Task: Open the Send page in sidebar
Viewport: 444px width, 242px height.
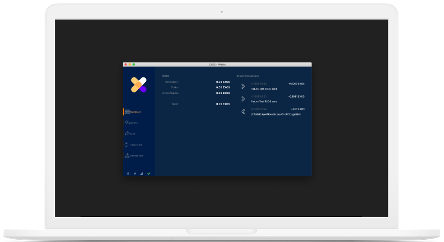Action: pyautogui.click(x=130, y=134)
